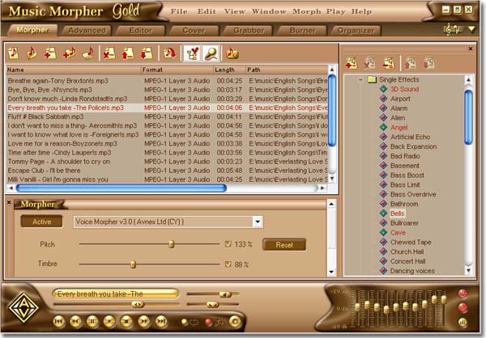Click the play button

click(x=109, y=322)
